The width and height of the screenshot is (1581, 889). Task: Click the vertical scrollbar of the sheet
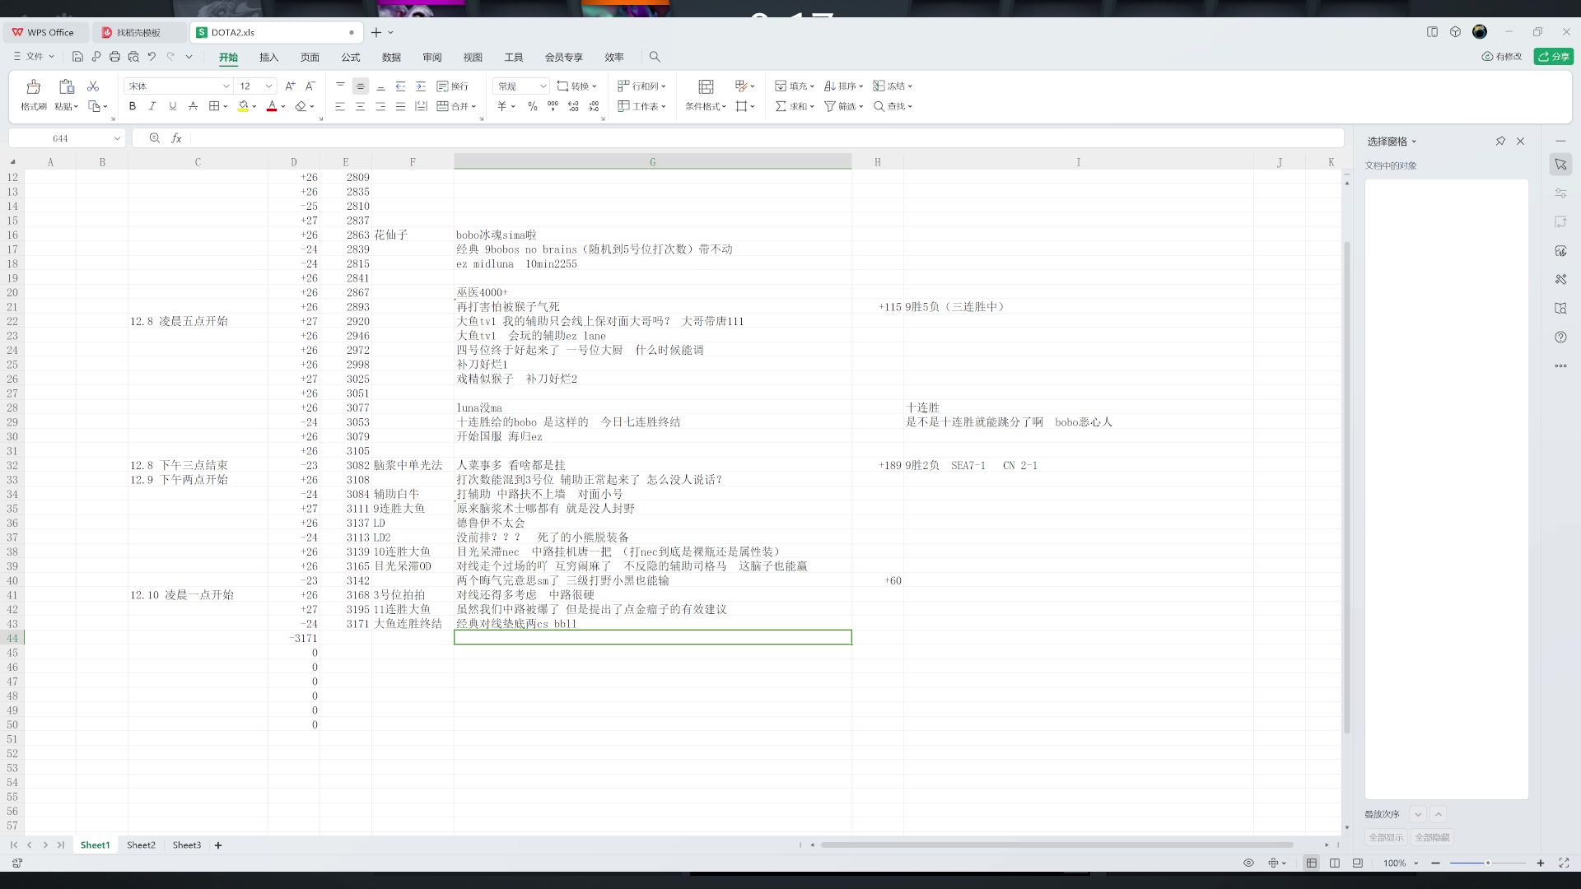click(1347, 486)
